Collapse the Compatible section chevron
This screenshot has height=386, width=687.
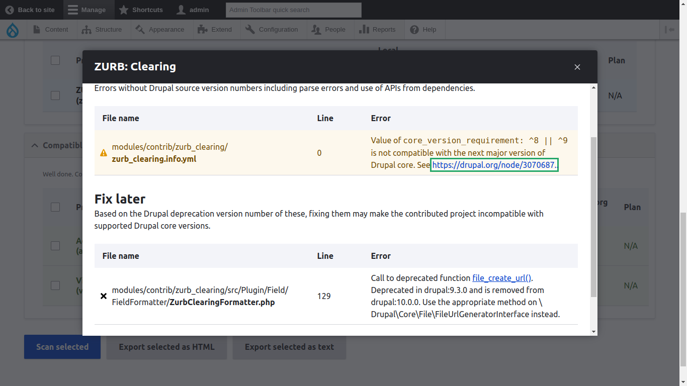[x=34, y=145]
